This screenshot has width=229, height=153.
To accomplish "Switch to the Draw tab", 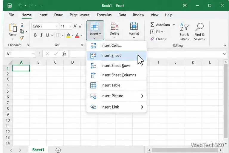I will coord(58,15).
